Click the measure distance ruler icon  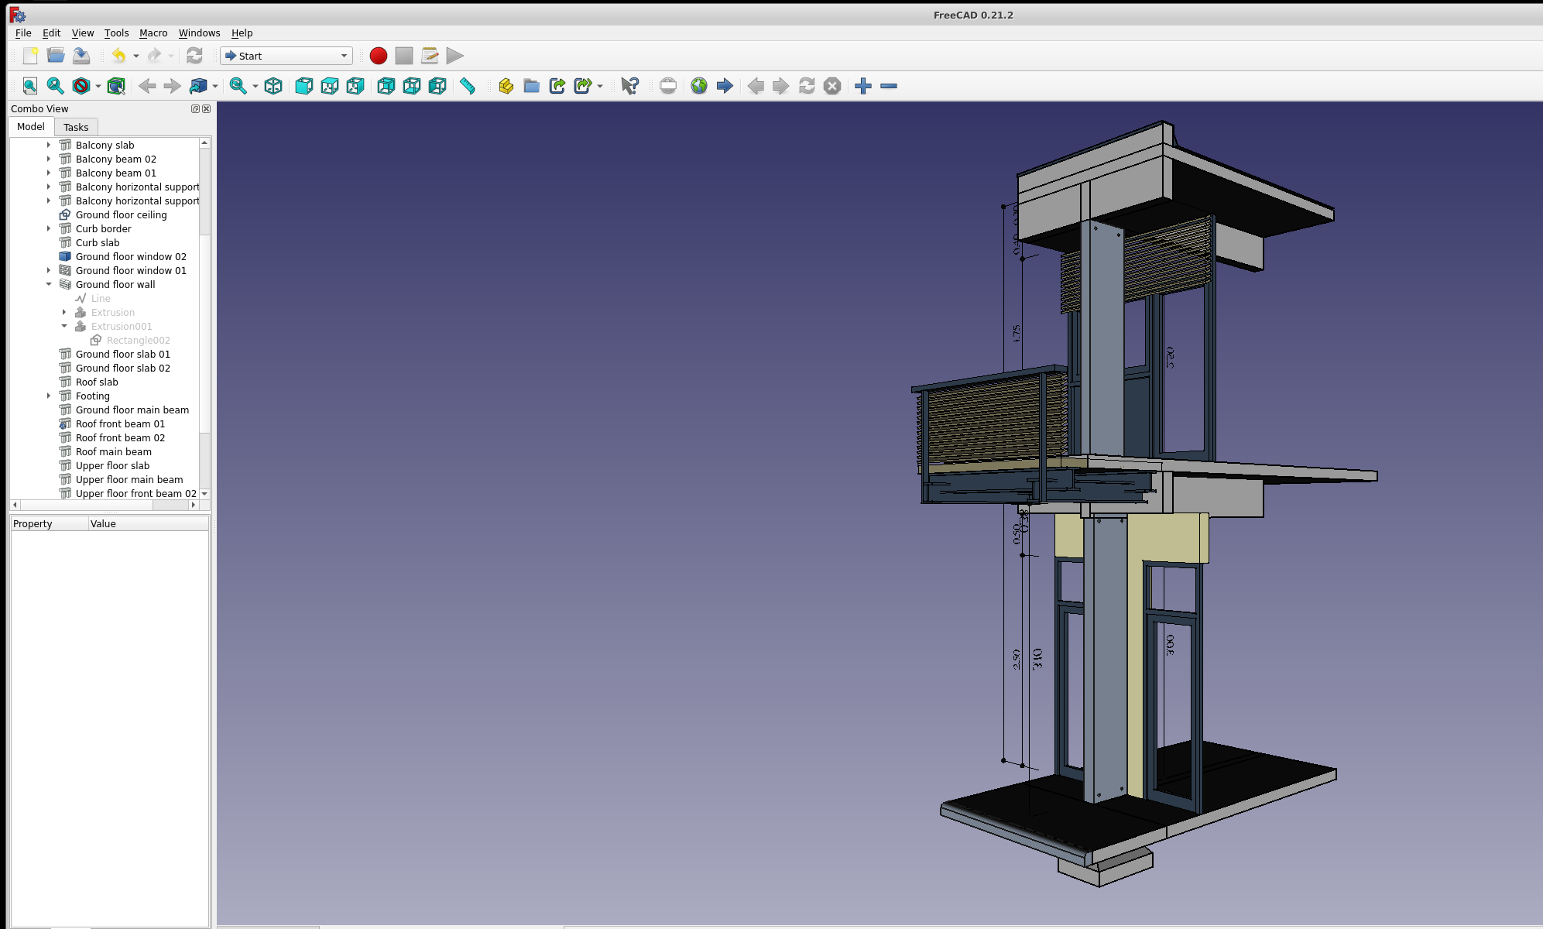[468, 86]
